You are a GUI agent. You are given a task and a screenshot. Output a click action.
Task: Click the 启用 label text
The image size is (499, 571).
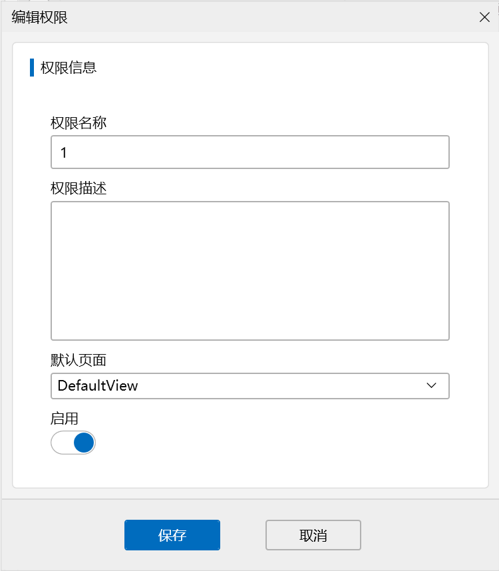pos(65,419)
